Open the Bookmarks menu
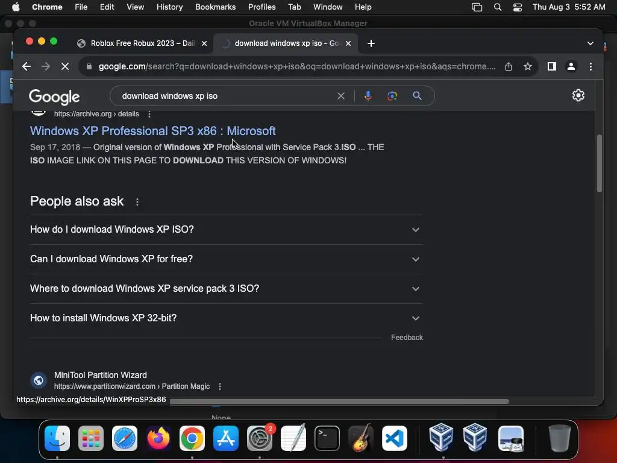The width and height of the screenshot is (617, 463). point(215,7)
